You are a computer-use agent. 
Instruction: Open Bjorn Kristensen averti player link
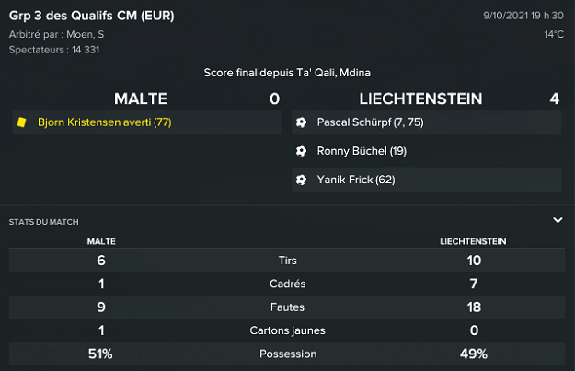point(104,122)
